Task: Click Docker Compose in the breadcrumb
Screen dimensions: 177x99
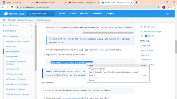Action: pyautogui.click(x=26, y=20)
